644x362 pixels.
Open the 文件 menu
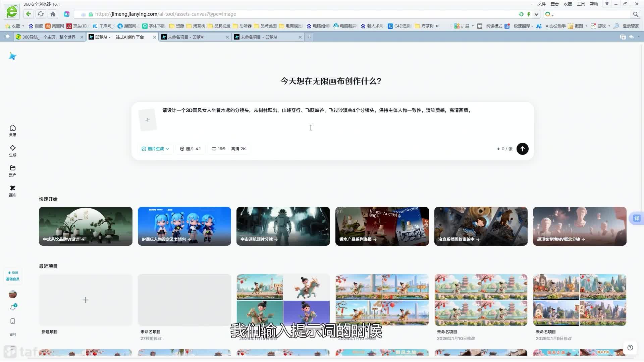click(541, 4)
